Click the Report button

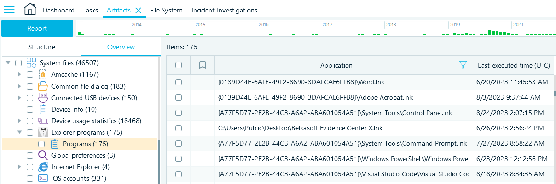point(37,28)
